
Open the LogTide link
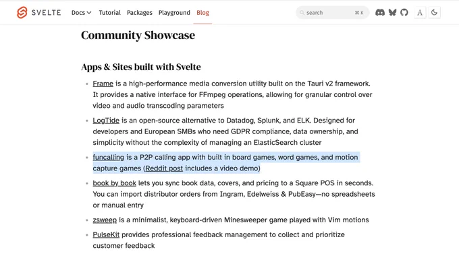[x=106, y=121]
